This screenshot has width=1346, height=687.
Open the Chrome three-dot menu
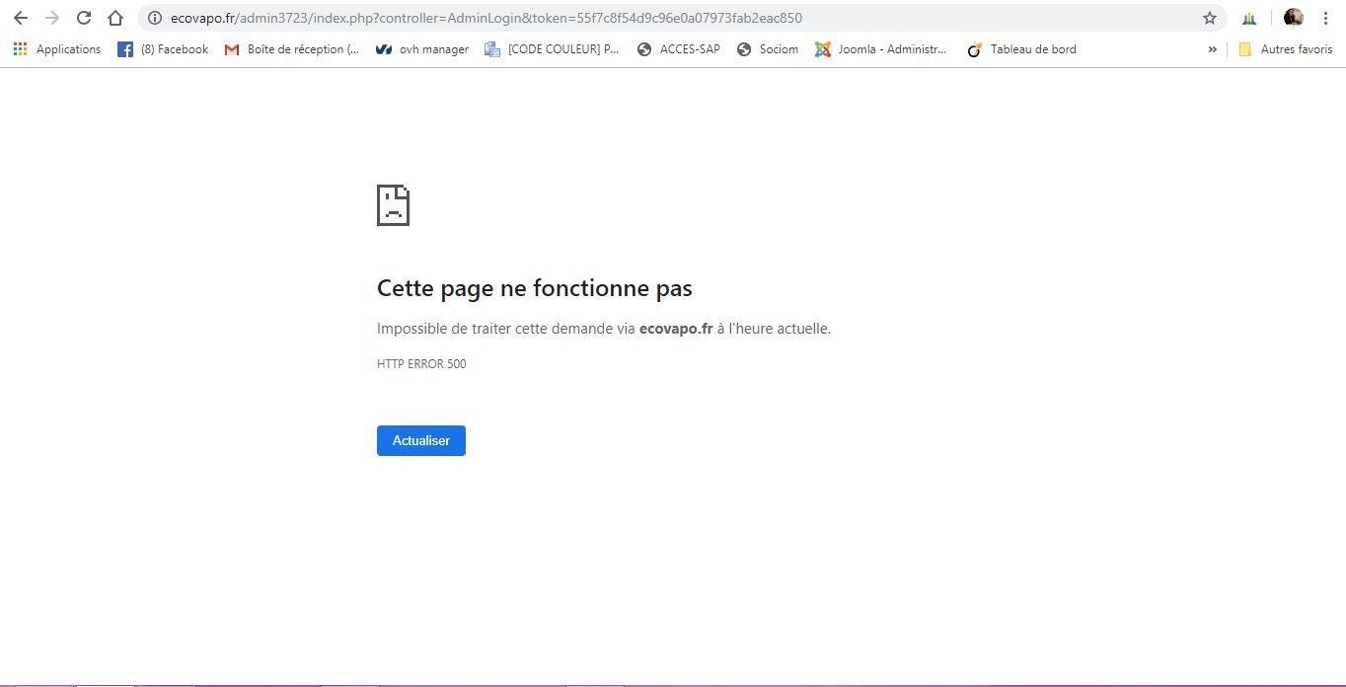[x=1325, y=18]
